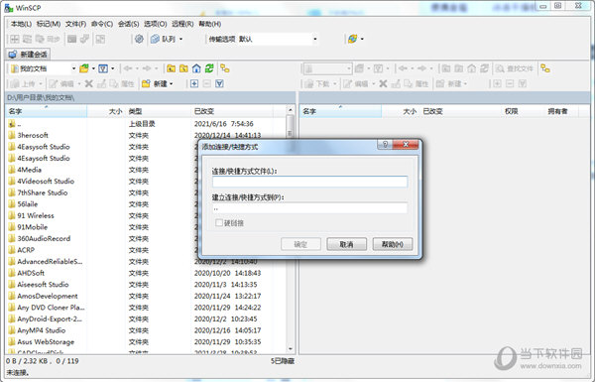The height and width of the screenshot is (382, 595).
Task: Click the local list scroll down arrow
Action: [291, 349]
